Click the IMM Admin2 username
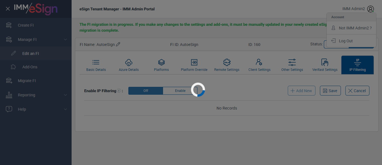The height and width of the screenshot is (165, 382). point(353,9)
